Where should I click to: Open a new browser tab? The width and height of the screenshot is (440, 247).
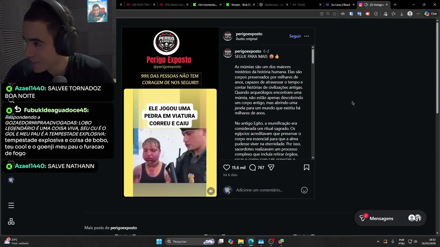click(395, 5)
